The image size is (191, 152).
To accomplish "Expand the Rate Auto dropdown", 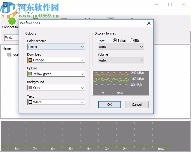I will 121,47.
